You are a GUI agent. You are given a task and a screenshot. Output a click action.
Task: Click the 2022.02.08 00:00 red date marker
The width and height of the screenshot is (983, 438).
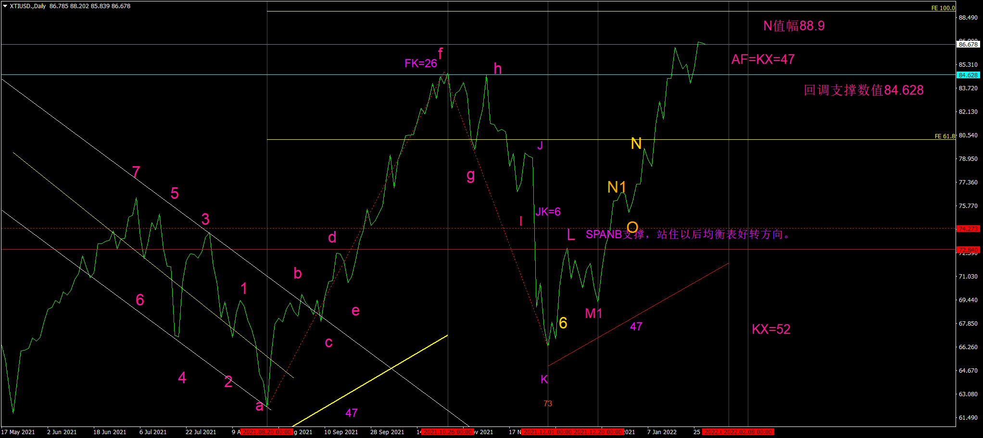(x=748, y=432)
